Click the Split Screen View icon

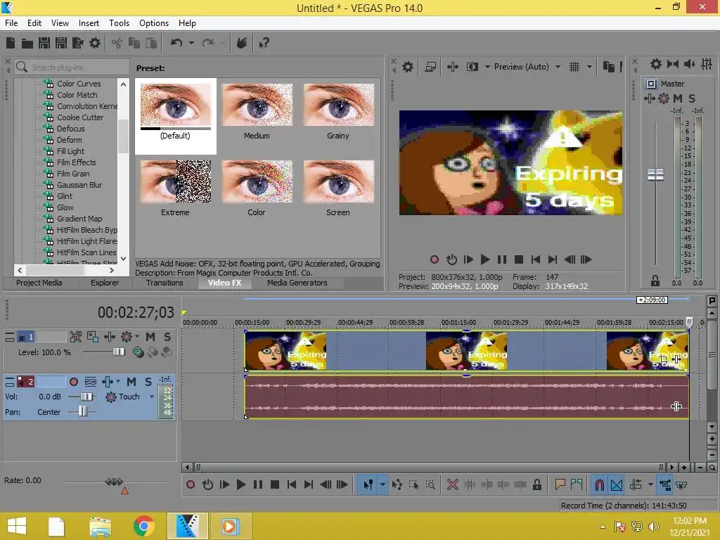click(x=472, y=67)
